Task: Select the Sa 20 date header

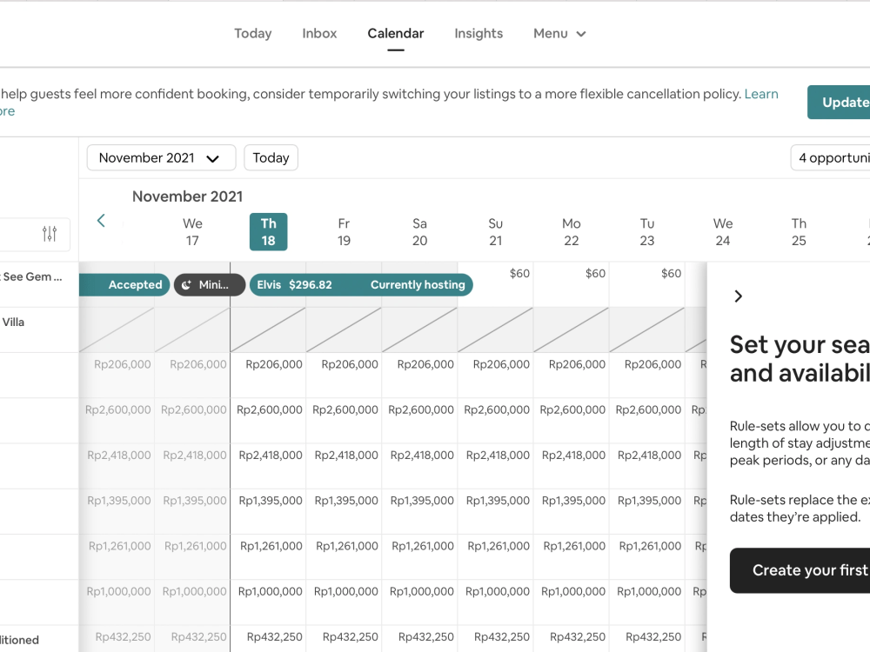Action: [420, 232]
